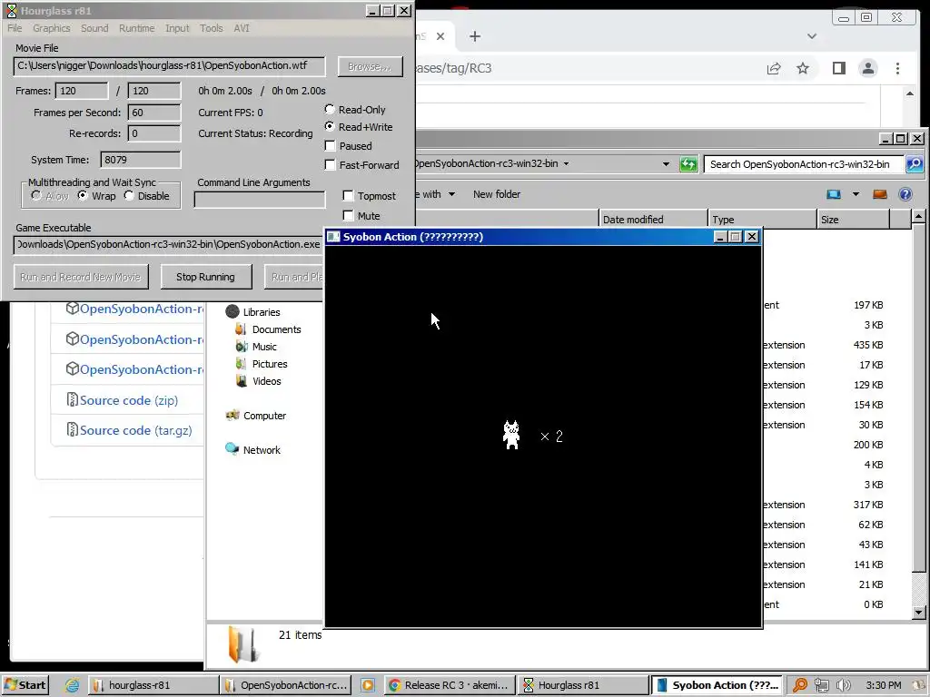Open the Source code (tar.gz) link
Viewport: 930px width, 697px height.
[x=136, y=430]
